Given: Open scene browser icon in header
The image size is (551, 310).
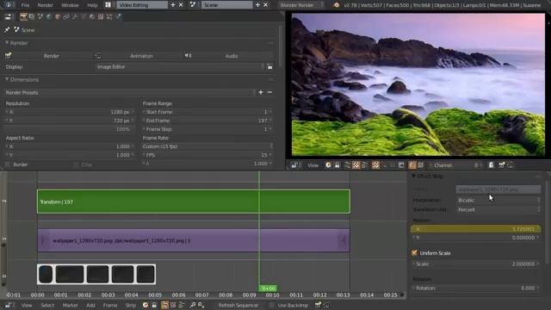Looking at the screenshot, I should (193, 5).
